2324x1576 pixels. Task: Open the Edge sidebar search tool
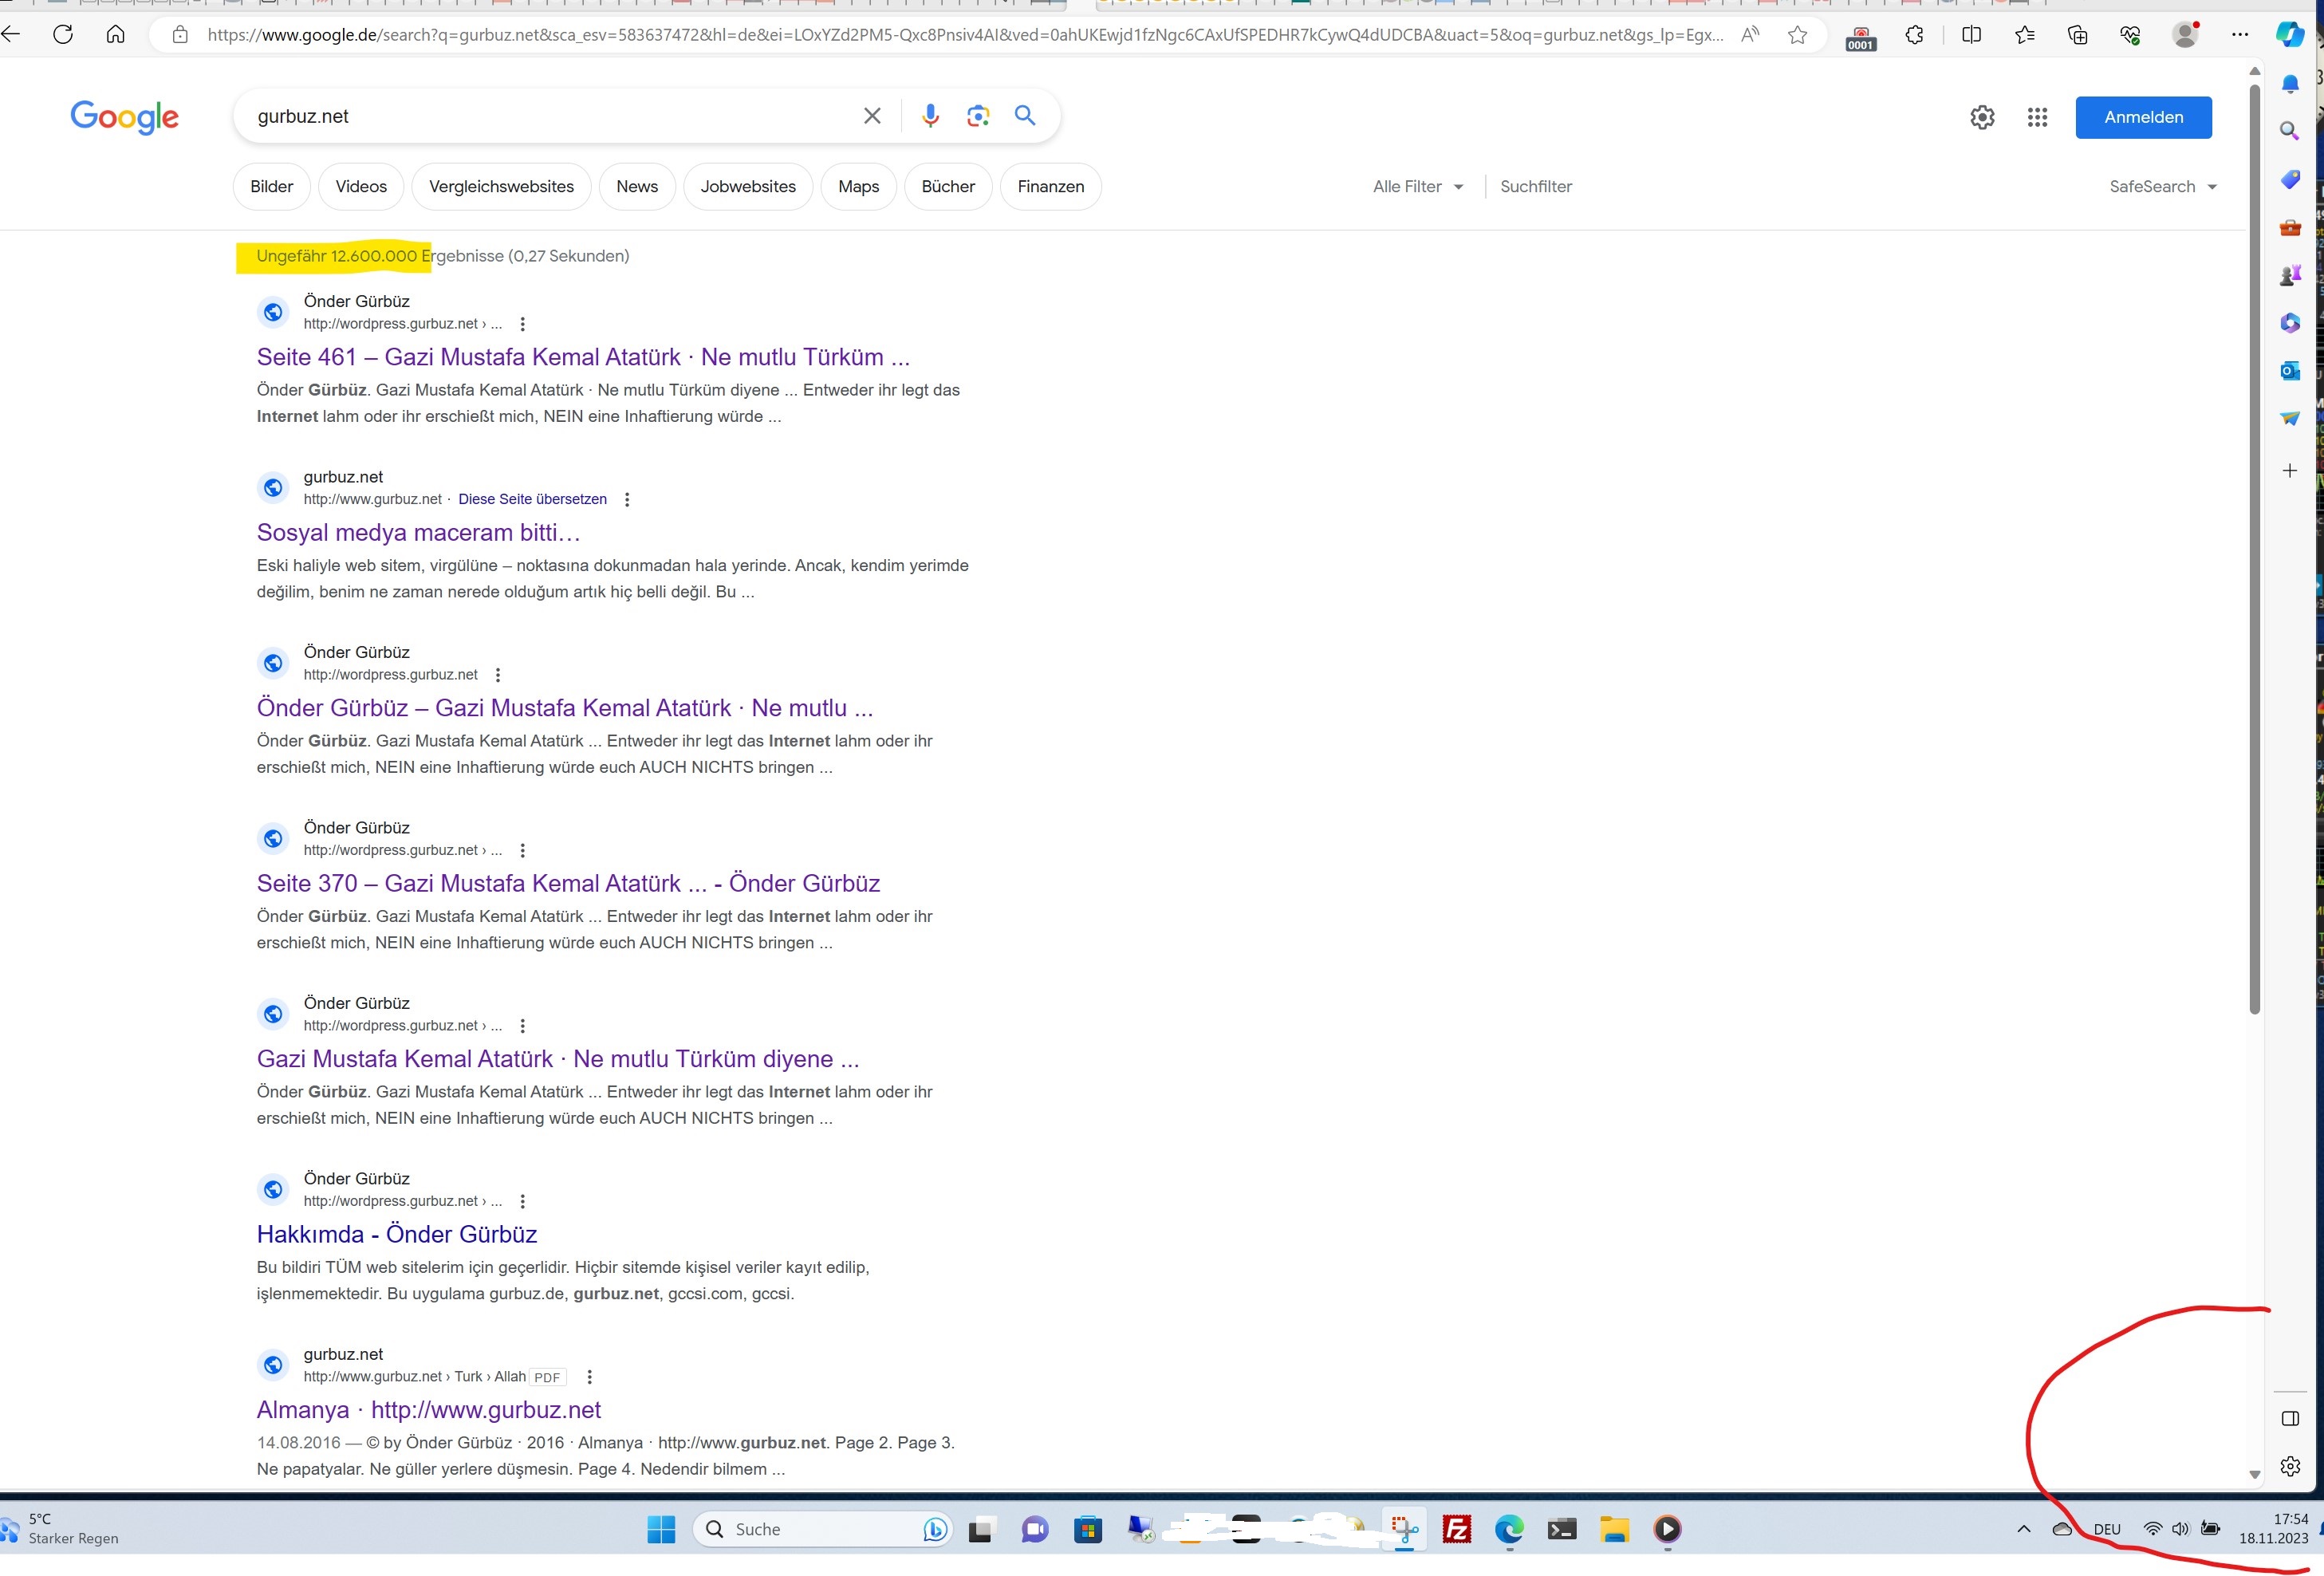point(2289,131)
